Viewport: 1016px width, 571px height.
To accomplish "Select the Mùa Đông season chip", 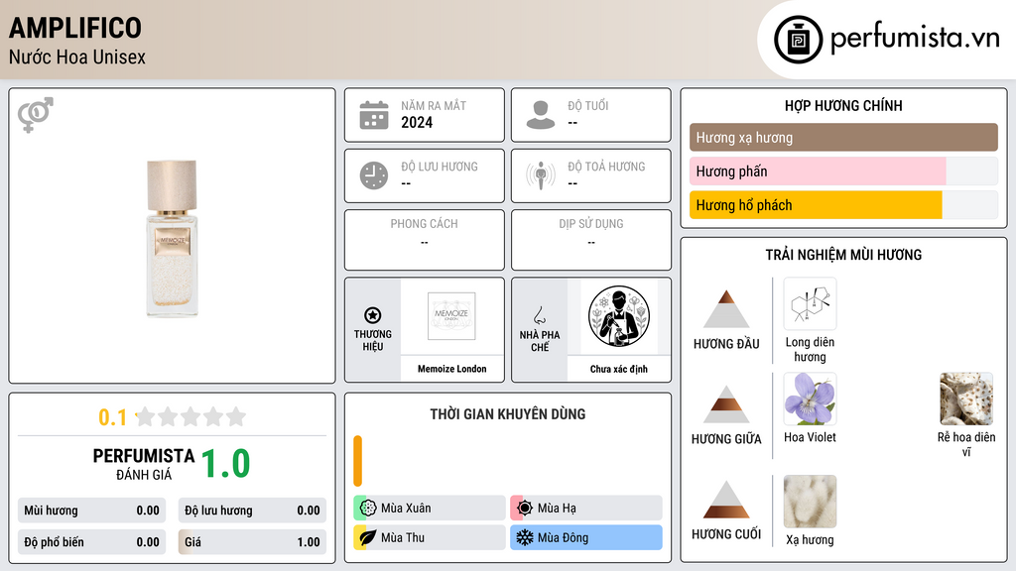I will pyautogui.click(x=586, y=537).
